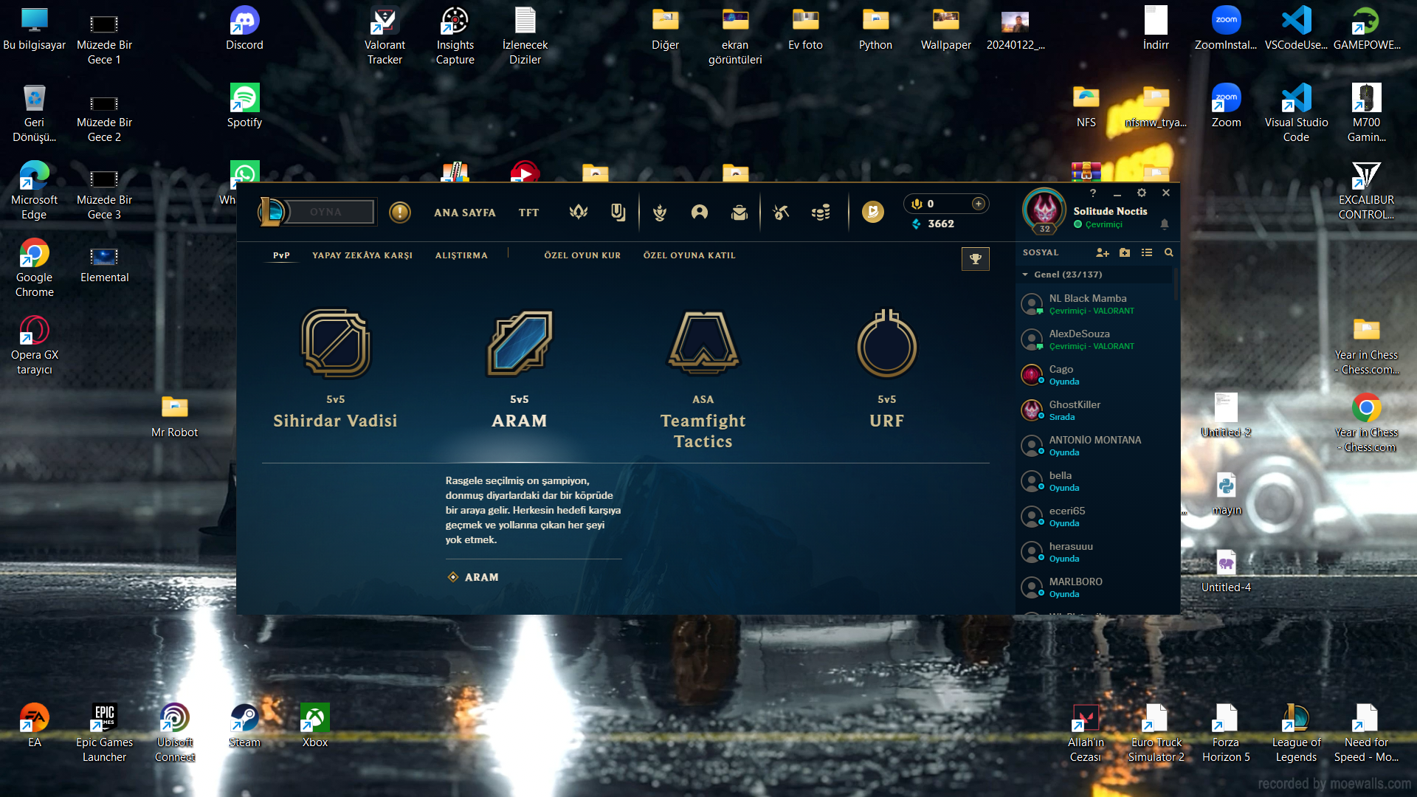Screen dimensions: 1417x797
Task: Click the Add Friend icon in Social panel
Action: (x=1102, y=252)
